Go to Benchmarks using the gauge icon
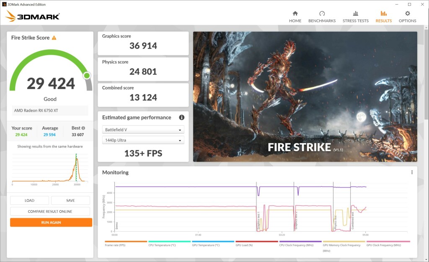 [x=322, y=13]
